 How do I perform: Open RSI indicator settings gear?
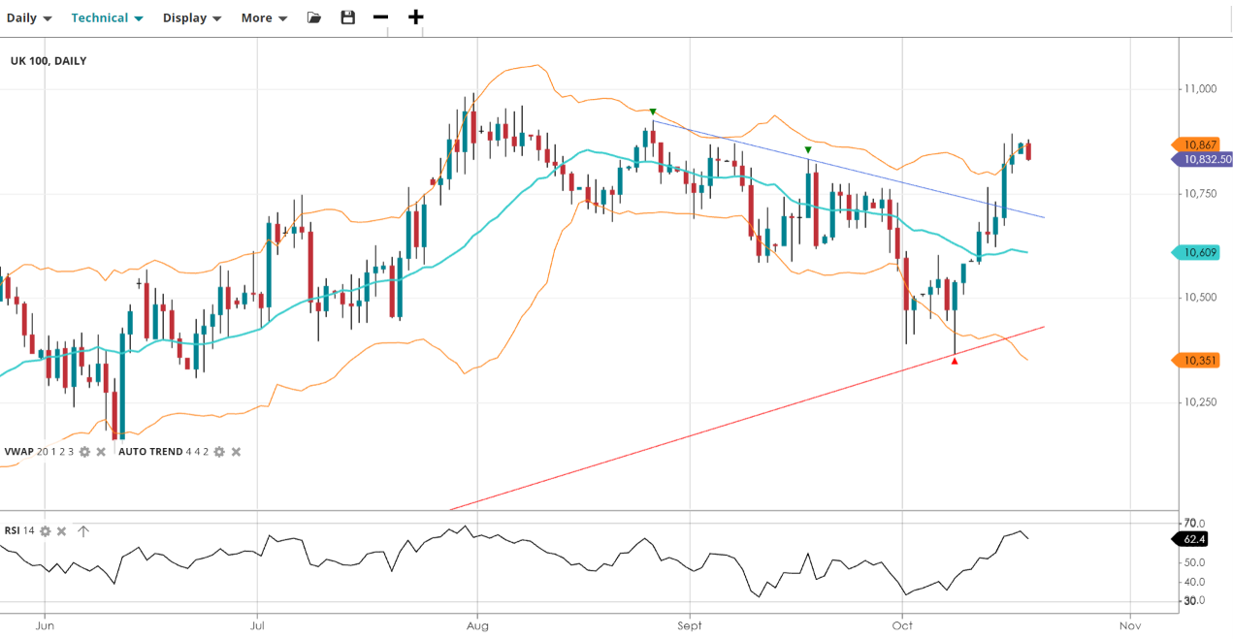[45, 531]
